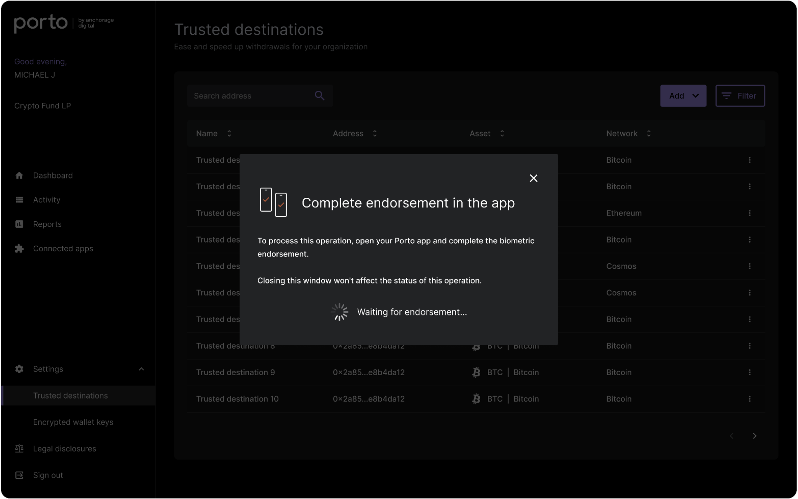Go to the next page of destinations
The image size is (798, 499).
754,436
